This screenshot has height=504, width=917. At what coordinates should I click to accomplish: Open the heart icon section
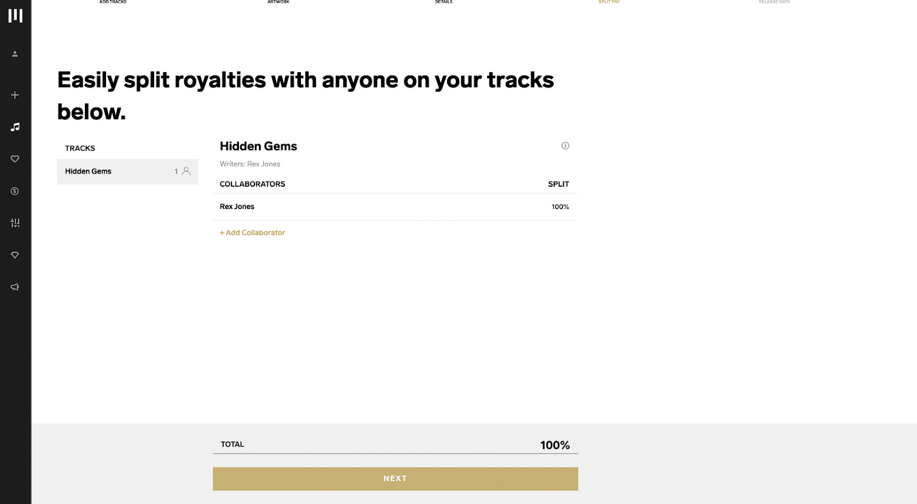coord(15,159)
